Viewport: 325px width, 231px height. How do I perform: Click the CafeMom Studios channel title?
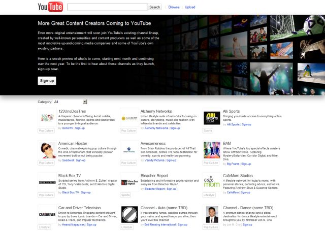tap(238, 176)
